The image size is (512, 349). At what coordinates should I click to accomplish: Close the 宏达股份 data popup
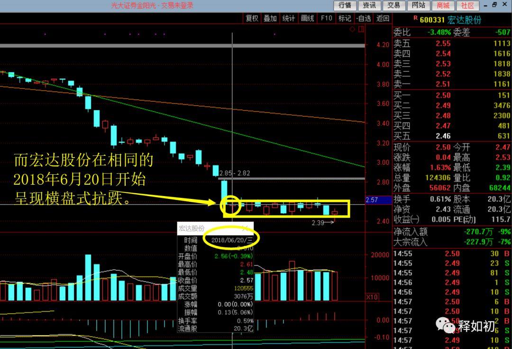[245, 228]
